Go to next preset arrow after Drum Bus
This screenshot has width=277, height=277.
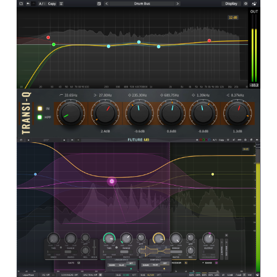pos(177,4)
